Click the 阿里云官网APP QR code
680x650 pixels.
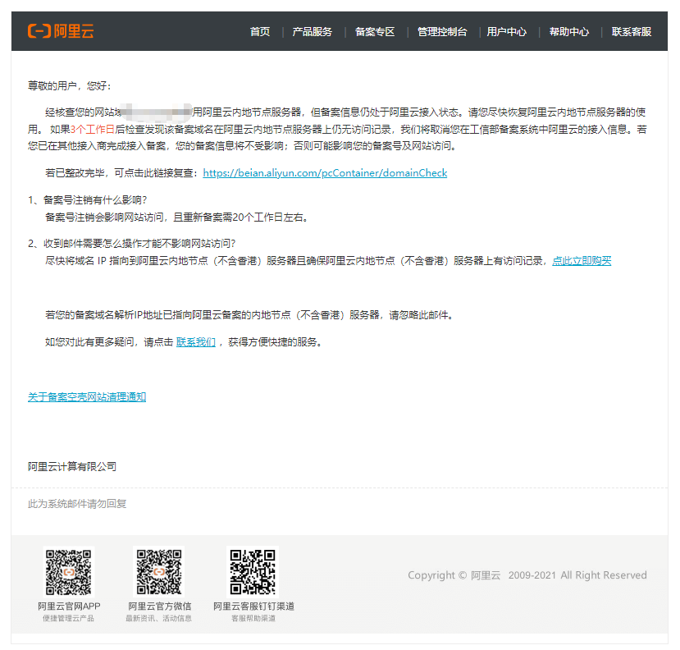[69, 572]
